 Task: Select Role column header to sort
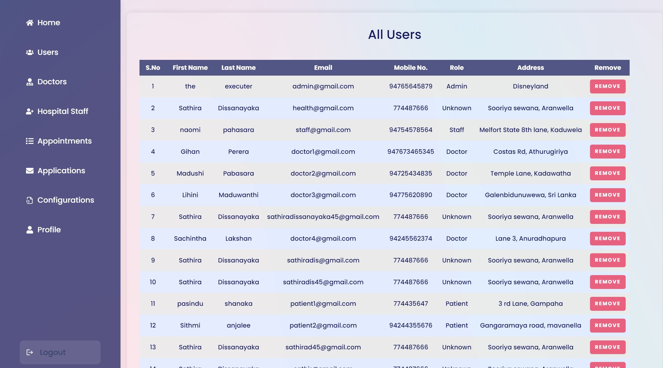[457, 67]
